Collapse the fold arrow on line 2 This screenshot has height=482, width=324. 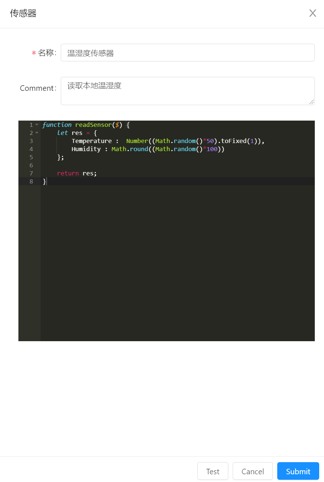click(37, 133)
